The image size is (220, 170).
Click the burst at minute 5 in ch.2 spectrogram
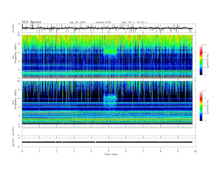(110, 100)
